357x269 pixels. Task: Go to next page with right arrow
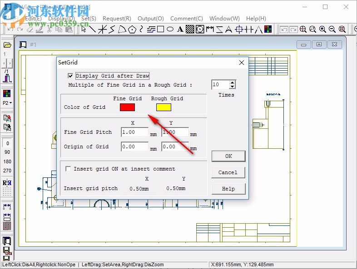pos(10,63)
